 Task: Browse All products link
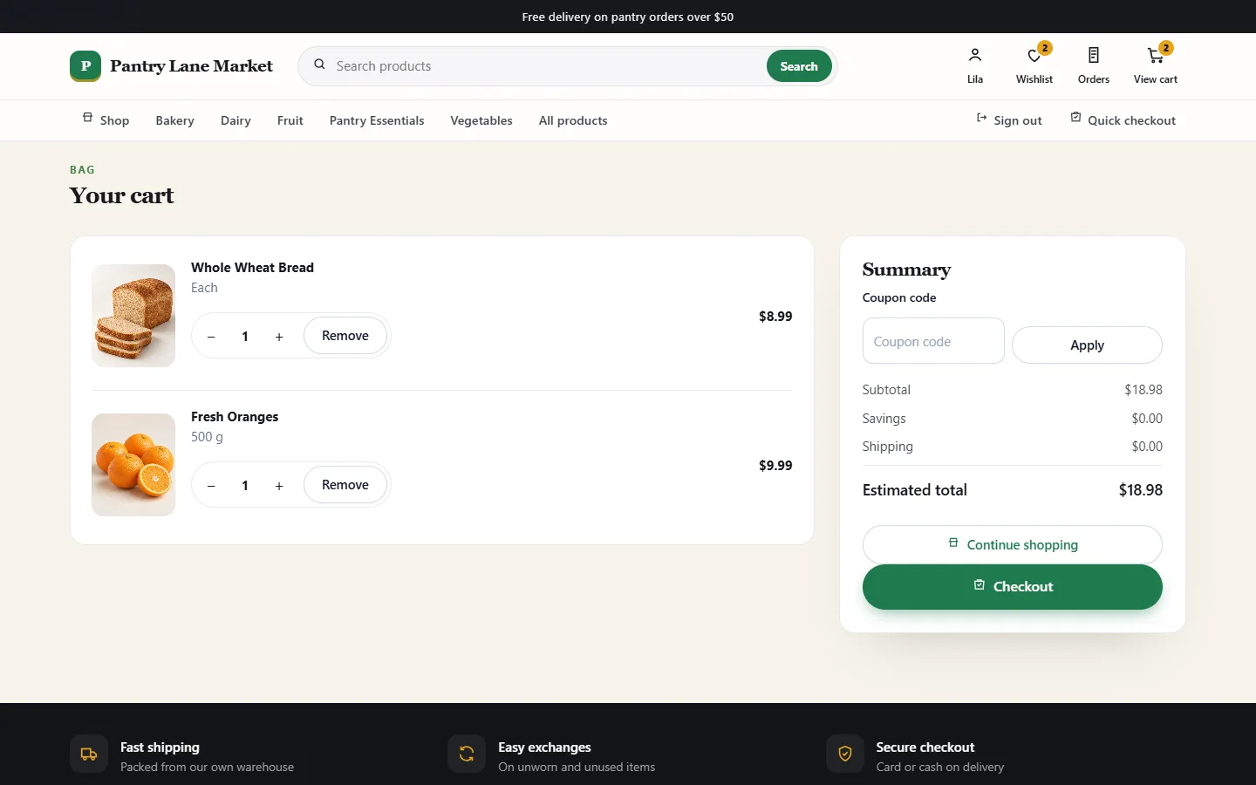pyautogui.click(x=573, y=120)
